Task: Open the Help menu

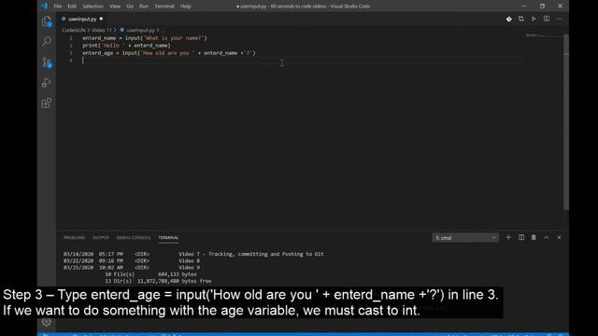Action: tap(186, 7)
